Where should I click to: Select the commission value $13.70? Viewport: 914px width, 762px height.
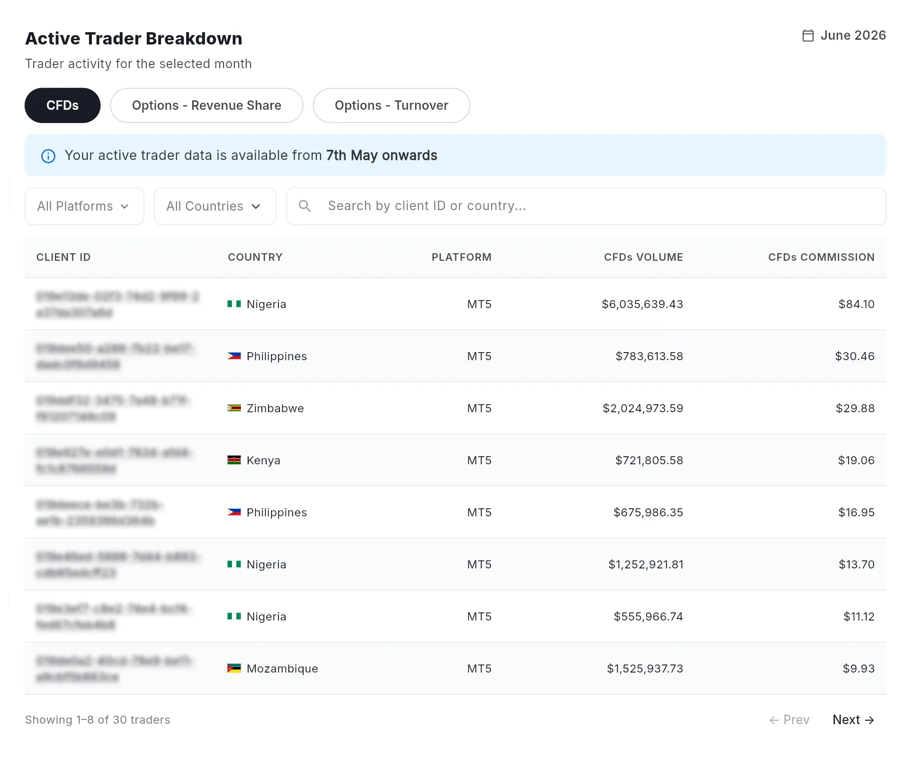857,565
